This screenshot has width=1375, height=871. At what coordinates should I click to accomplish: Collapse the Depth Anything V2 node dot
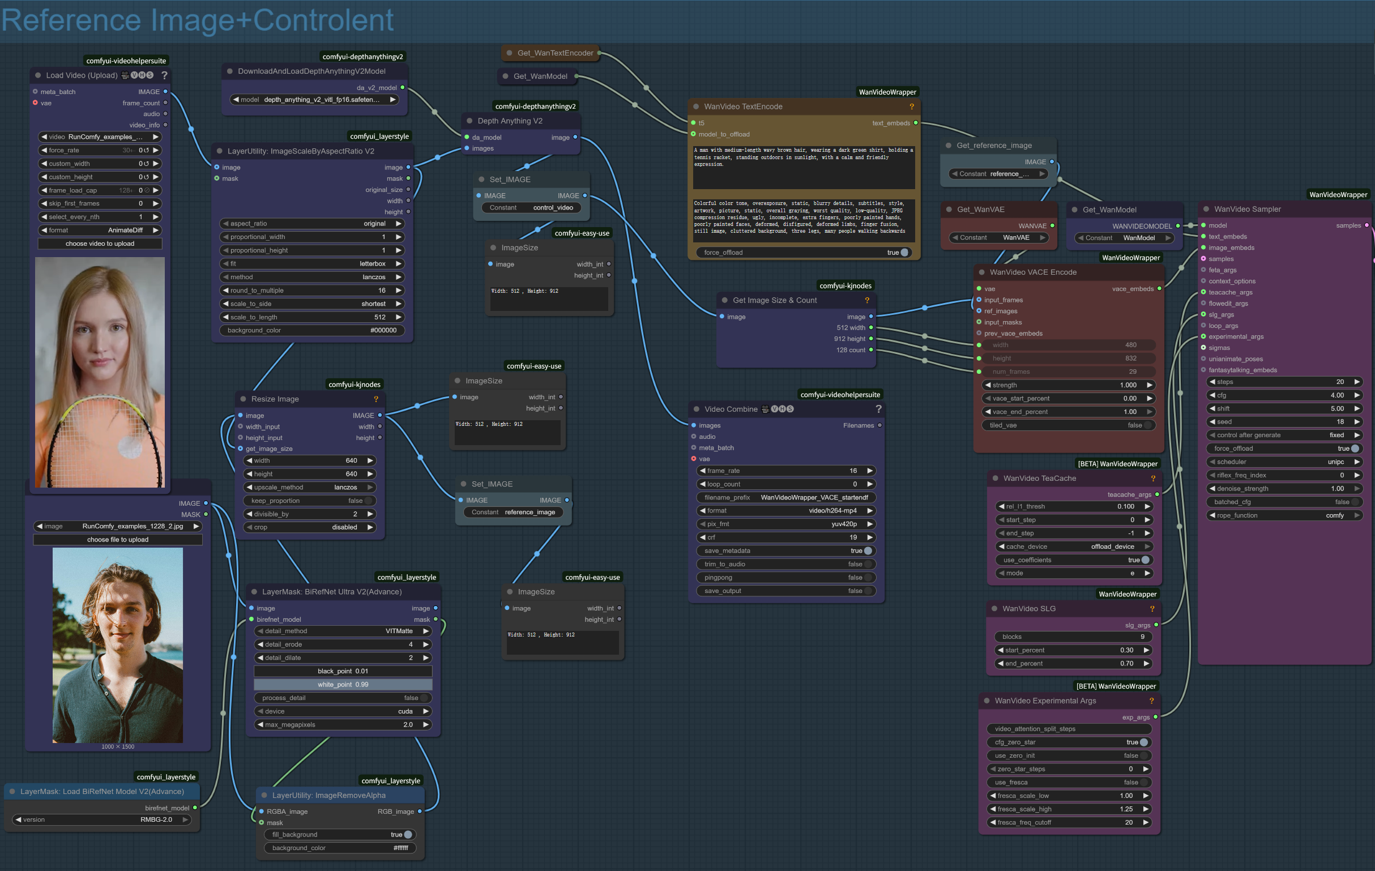click(470, 121)
